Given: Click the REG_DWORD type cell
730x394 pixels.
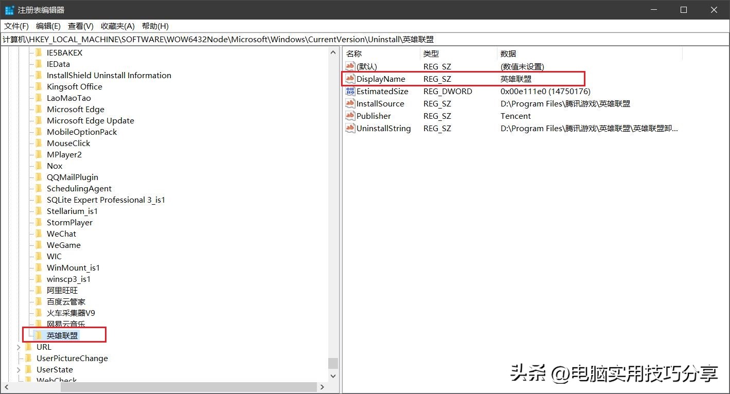Looking at the screenshot, I should click(448, 91).
